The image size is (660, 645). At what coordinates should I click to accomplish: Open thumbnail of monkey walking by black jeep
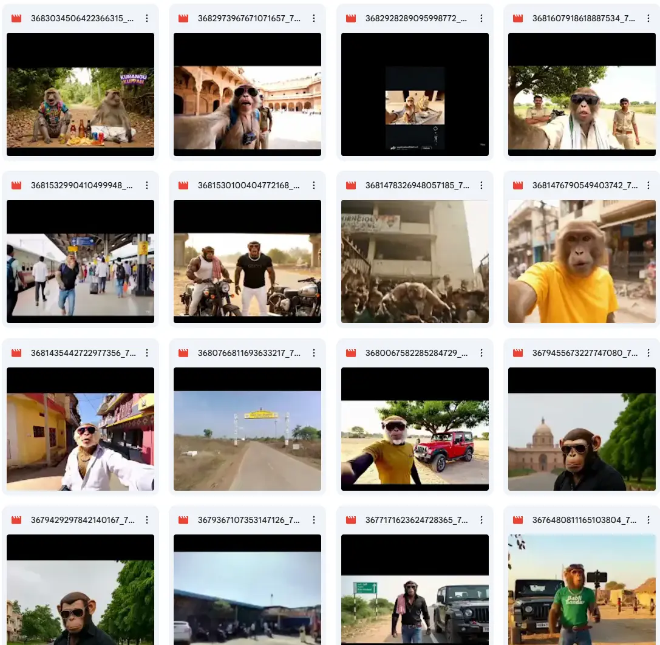click(415, 589)
